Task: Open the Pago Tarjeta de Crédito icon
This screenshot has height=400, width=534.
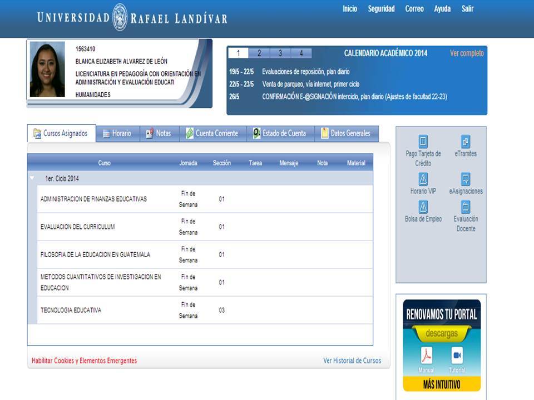Action: tap(423, 141)
